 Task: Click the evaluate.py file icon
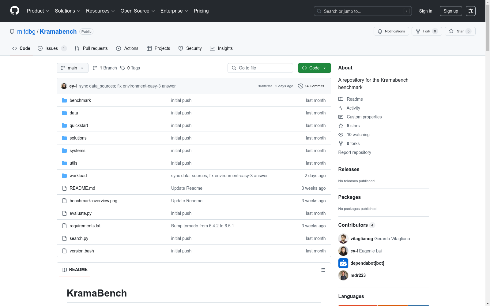click(x=64, y=213)
